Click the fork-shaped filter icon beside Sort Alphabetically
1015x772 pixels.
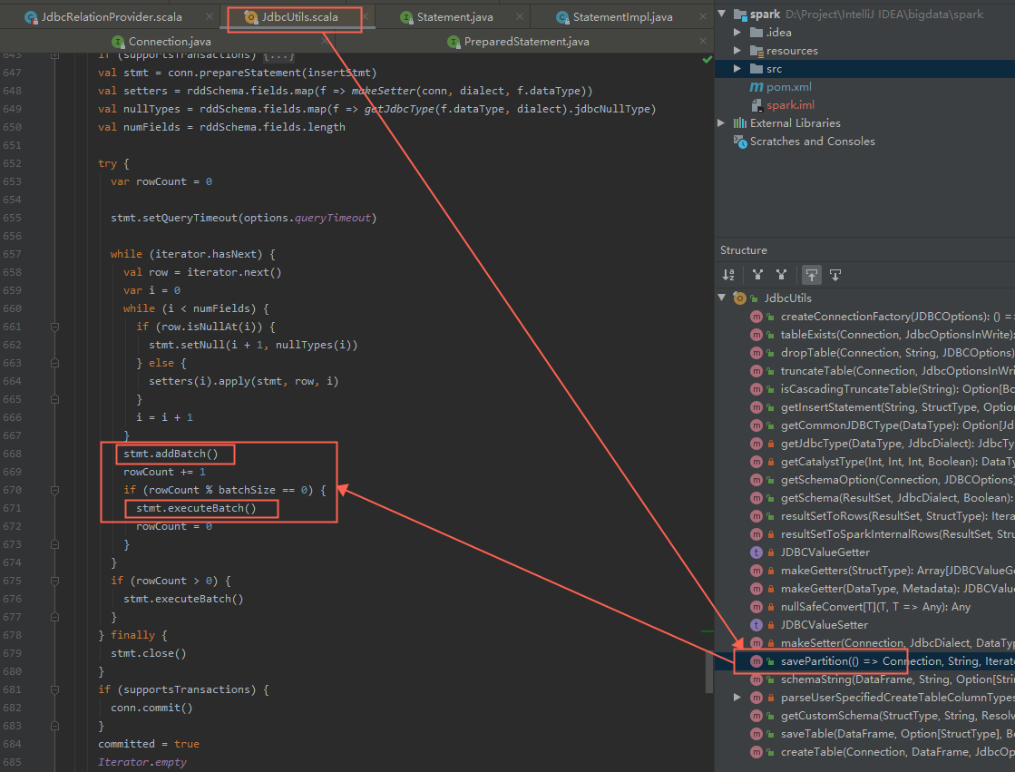(757, 275)
